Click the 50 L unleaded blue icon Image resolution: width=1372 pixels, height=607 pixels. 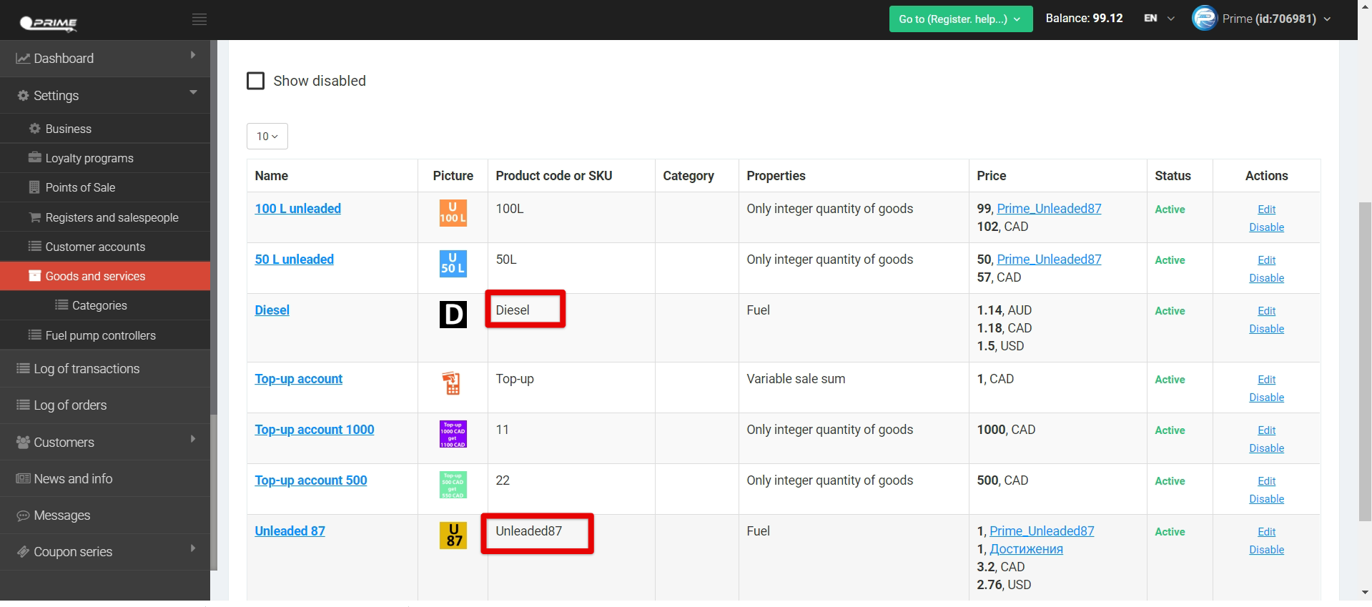[x=453, y=264]
